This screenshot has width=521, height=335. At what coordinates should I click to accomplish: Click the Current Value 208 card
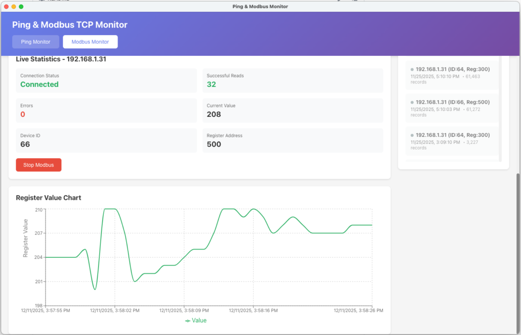pyautogui.click(x=293, y=110)
